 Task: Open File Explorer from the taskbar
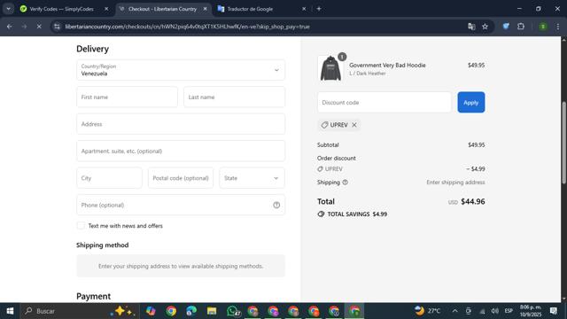212,311
